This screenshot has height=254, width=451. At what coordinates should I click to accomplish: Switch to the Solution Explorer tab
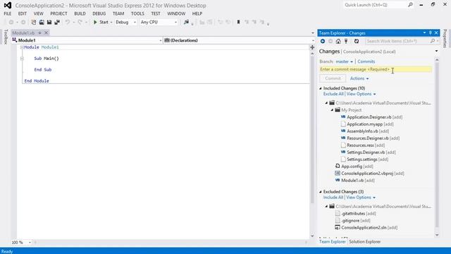tap(365, 242)
